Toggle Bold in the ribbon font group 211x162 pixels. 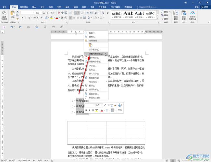click(x=22, y=17)
